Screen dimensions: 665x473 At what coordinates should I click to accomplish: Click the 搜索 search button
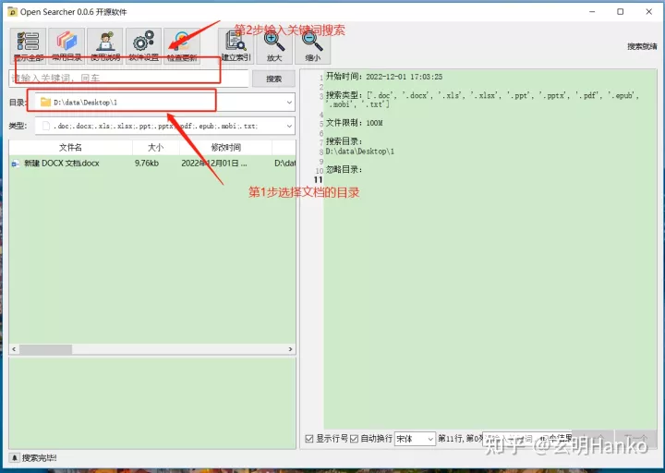(273, 79)
